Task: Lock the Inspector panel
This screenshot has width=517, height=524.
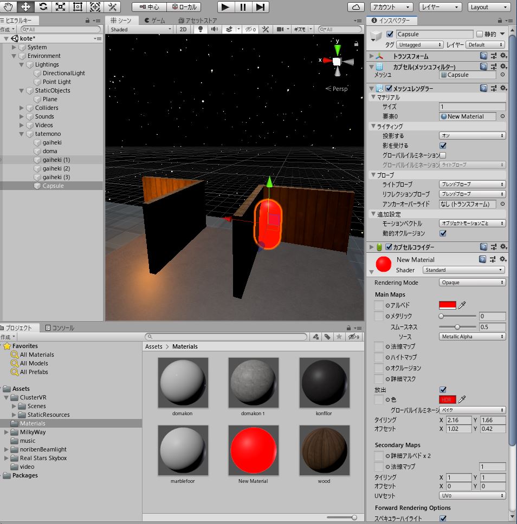Action: (x=500, y=21)
